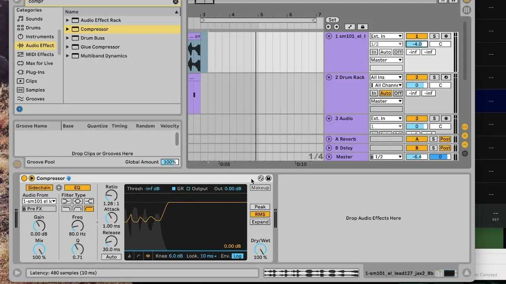Toggle Expand mode in Compressor
The image size is (506, 284).
[x=260, y=222]
